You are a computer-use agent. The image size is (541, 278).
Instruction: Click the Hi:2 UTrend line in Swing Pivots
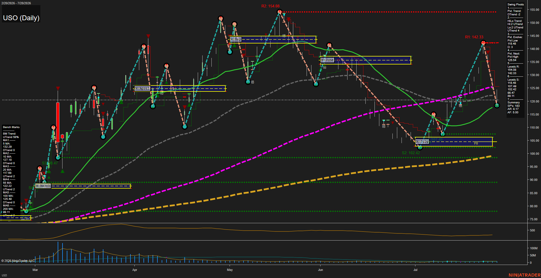pos(515,24)
